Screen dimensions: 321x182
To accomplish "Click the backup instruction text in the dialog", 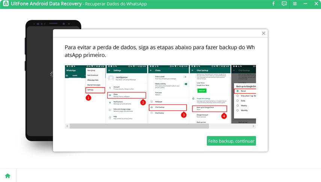I will pyautogui.click(x=160, y=51).
